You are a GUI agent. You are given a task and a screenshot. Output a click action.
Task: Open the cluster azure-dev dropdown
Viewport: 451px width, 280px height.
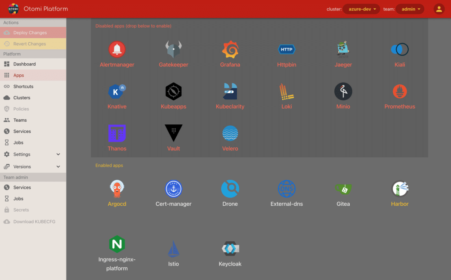pyautogui.click(x=361, y=9)
